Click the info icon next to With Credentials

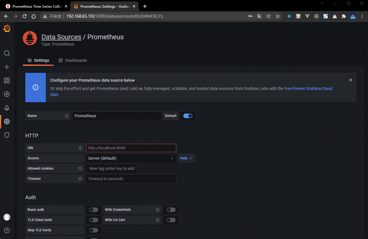point(158,210)
